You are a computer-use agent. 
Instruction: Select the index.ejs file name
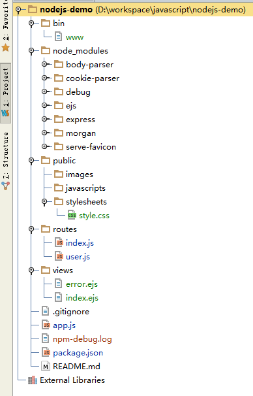(x=82, y=298)
